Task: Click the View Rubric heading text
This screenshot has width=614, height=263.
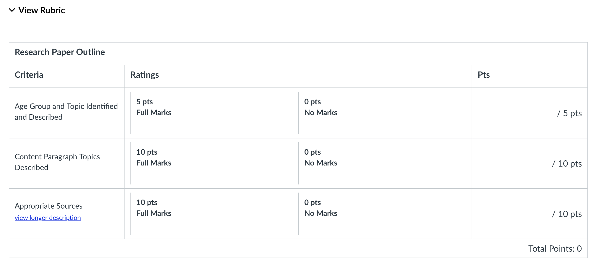Action: 41,10
